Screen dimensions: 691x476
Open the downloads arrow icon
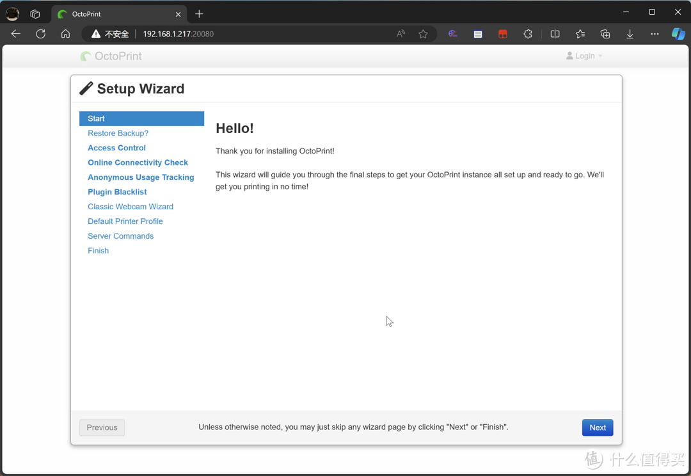[x=630, y=34]
